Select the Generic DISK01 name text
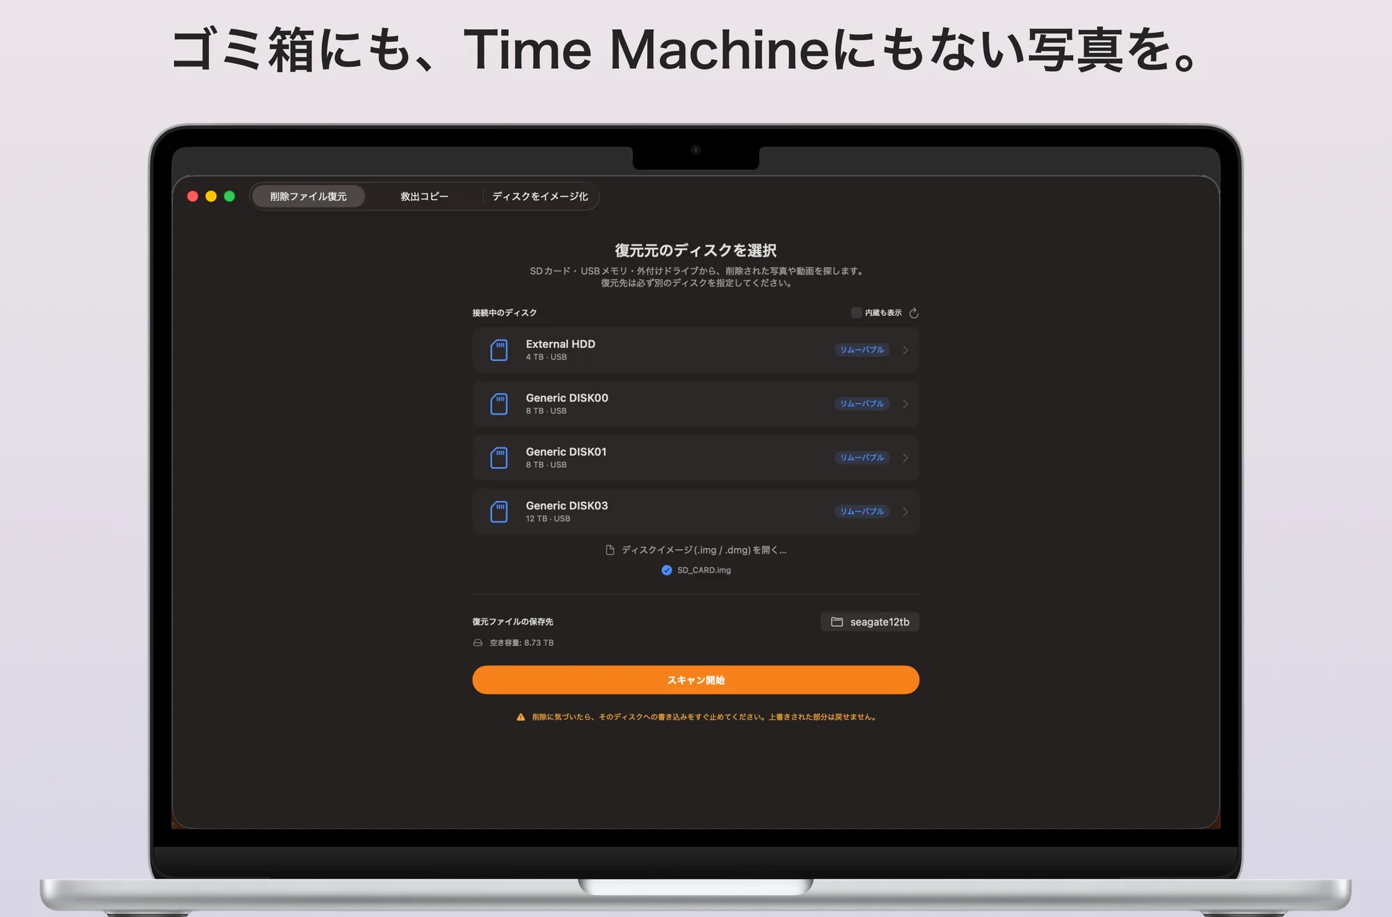The height and width of the screenshot is (917, 1392). click(x=566, y=452)
